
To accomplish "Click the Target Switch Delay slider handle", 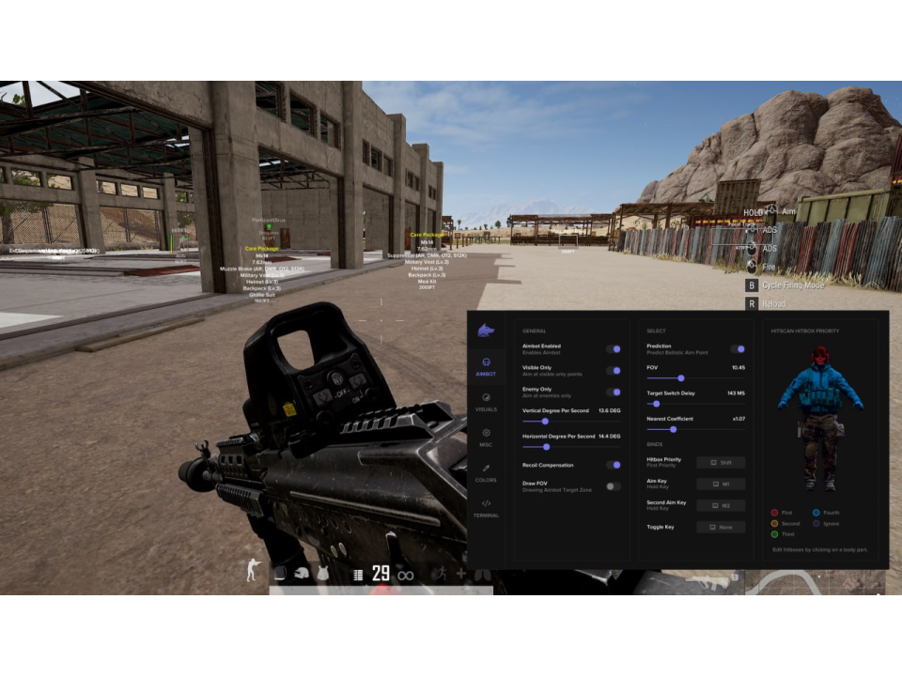I will pyautogui.click(x=657, y=404).
